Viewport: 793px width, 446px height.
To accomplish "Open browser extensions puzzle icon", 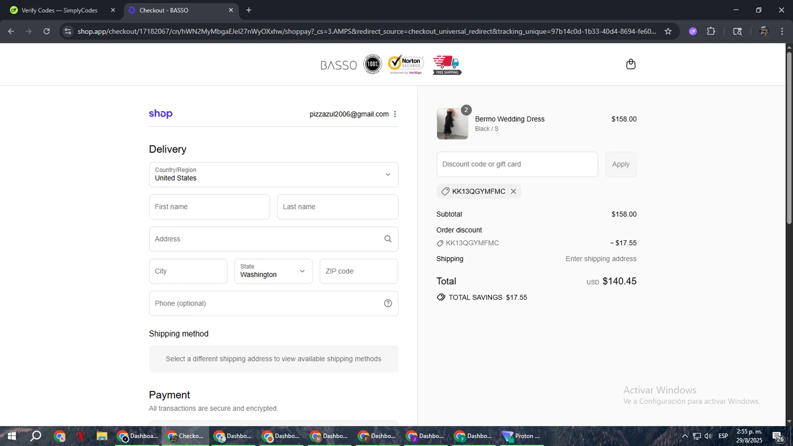I will 711,31.
